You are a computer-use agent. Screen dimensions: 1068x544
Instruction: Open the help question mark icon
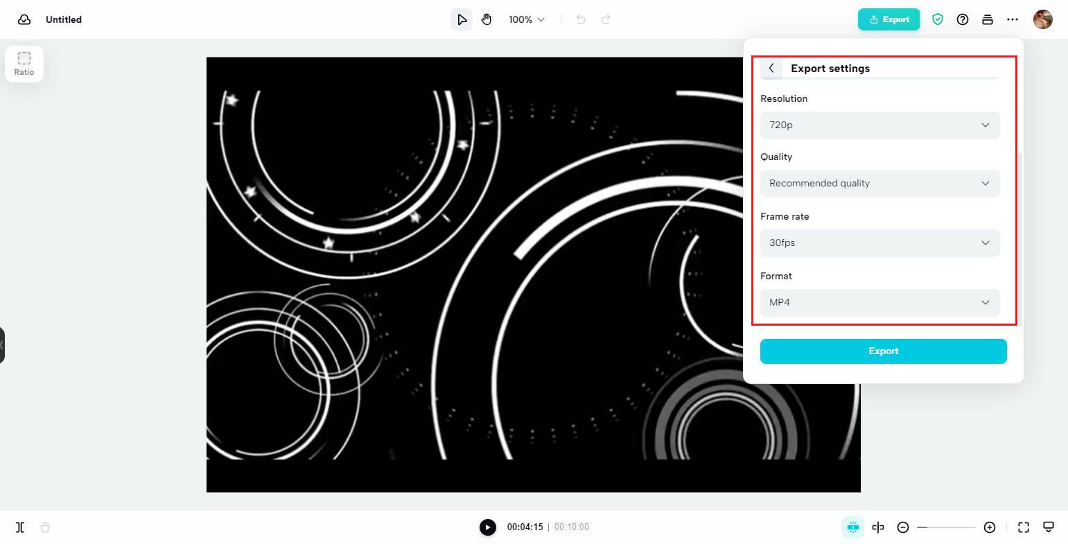(963, 19)
